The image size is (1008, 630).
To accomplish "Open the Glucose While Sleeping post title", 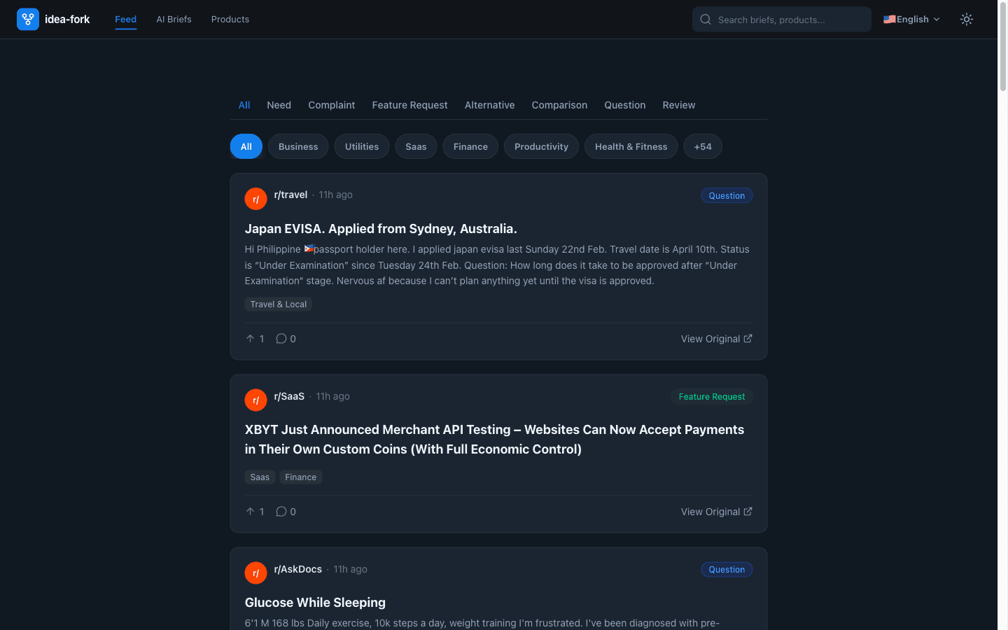I will point(315,602).
